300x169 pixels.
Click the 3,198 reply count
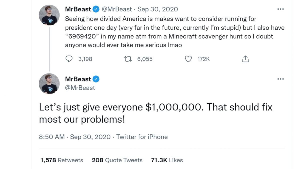click(x=85, y=59)
